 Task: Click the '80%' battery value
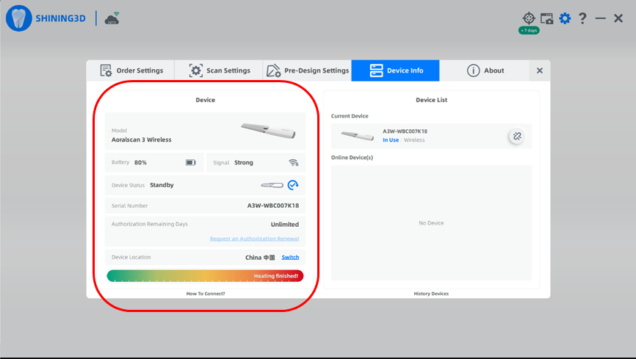[x=140, y=163]
